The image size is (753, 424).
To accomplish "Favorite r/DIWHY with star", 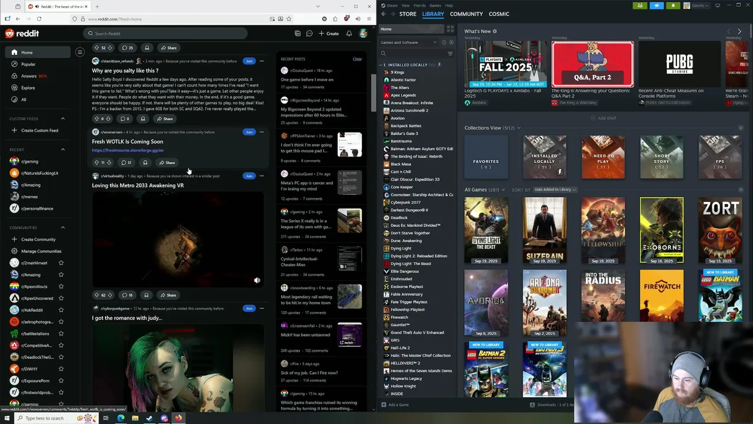I will 61,369.
